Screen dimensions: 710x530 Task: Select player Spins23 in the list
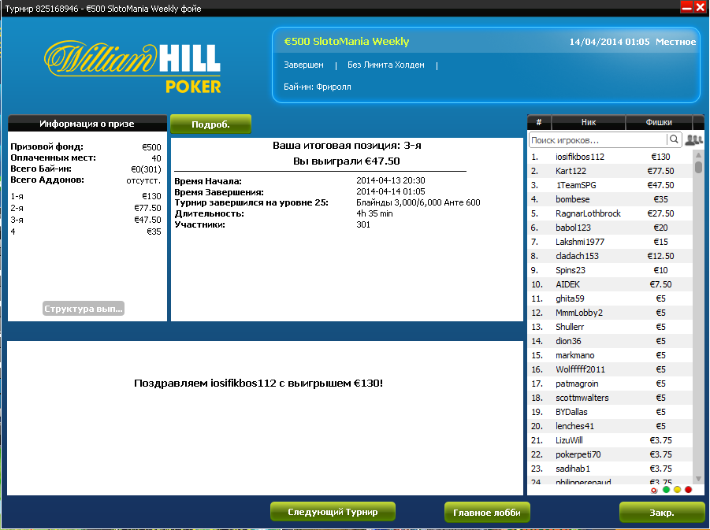coord(611,270)
